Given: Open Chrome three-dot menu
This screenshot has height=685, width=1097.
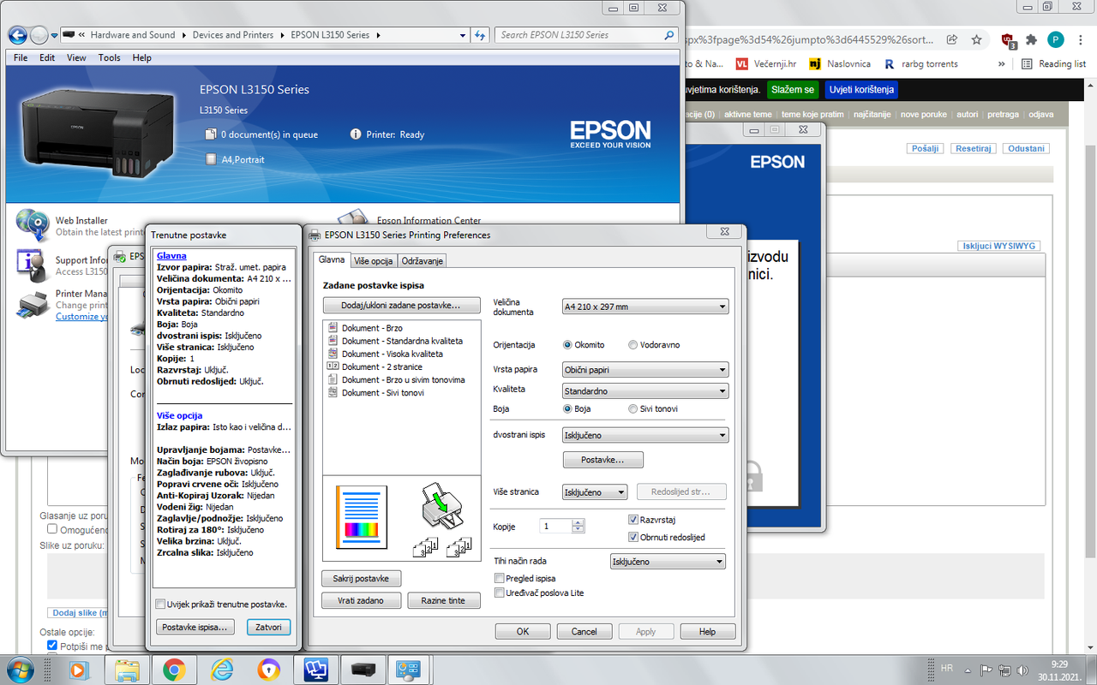Looking at the screenshot, I should (1080, 39).
